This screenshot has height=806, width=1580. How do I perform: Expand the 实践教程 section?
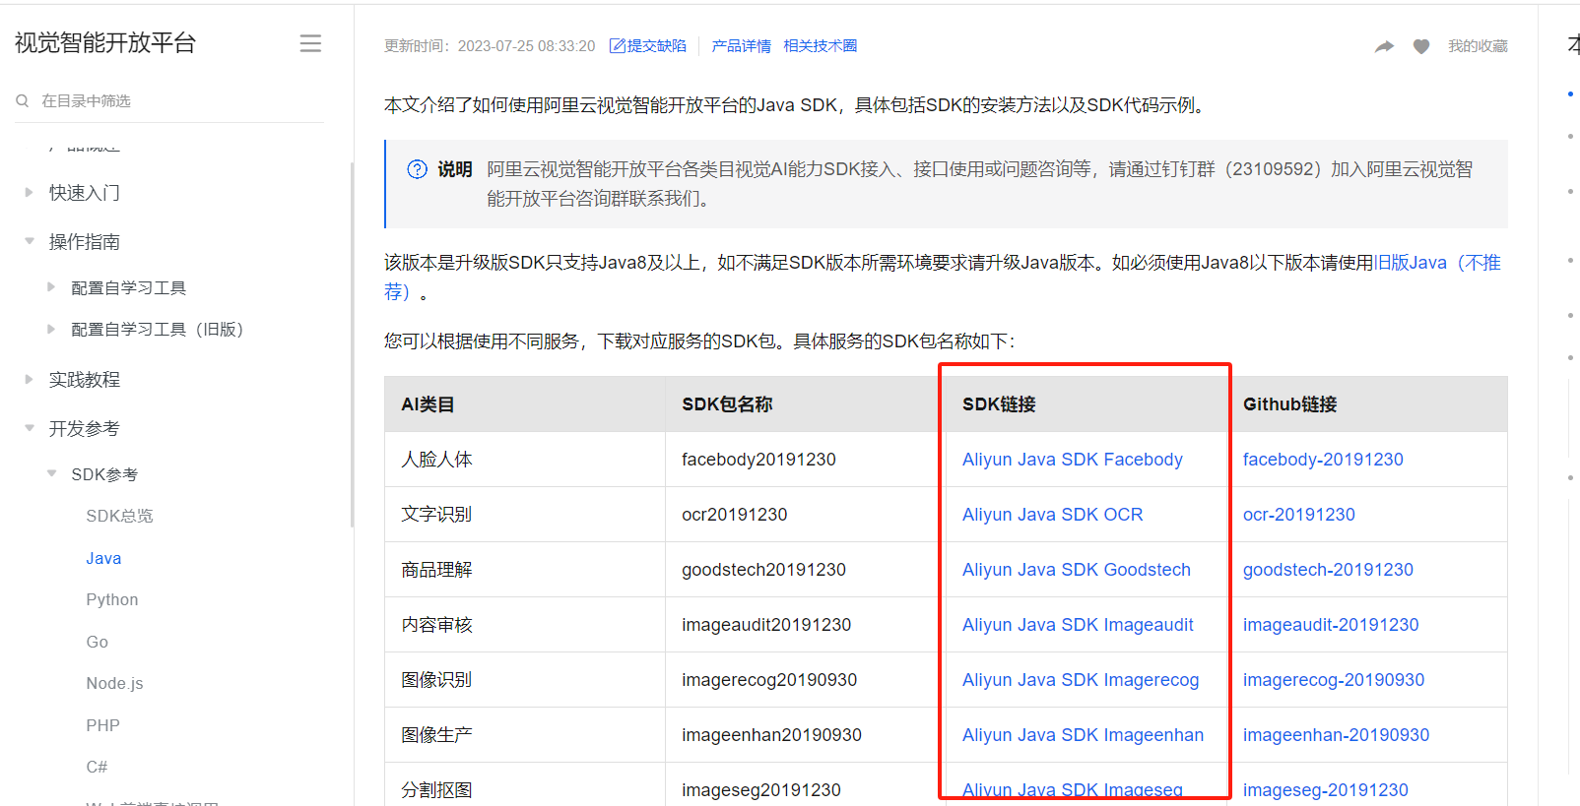[x=30, y=379]
